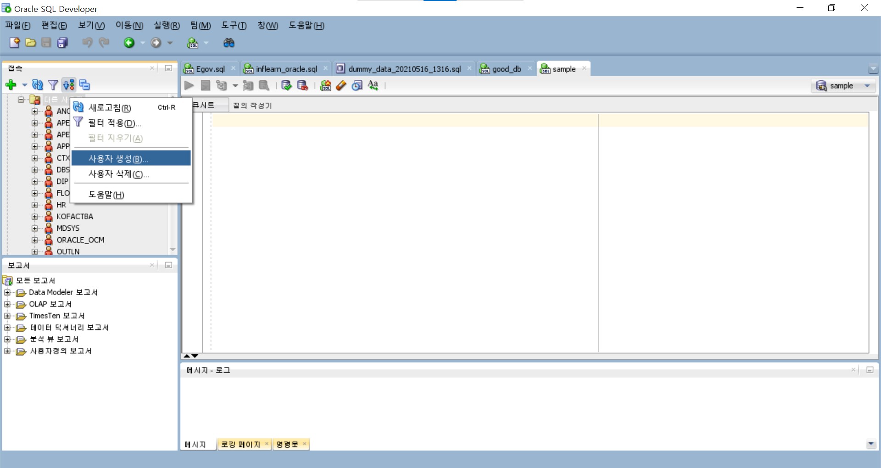Click the funnel Filter icon in connections toolbar

(53, 85)
